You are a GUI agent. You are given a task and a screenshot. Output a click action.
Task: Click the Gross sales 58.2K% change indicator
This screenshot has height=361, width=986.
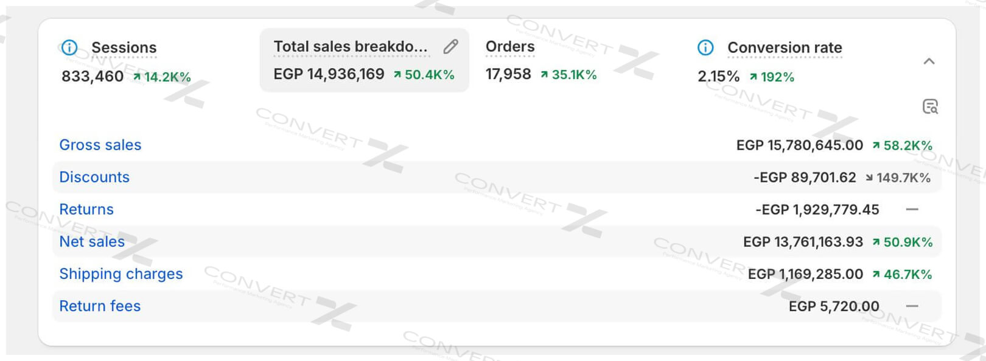tap(902, 145)
